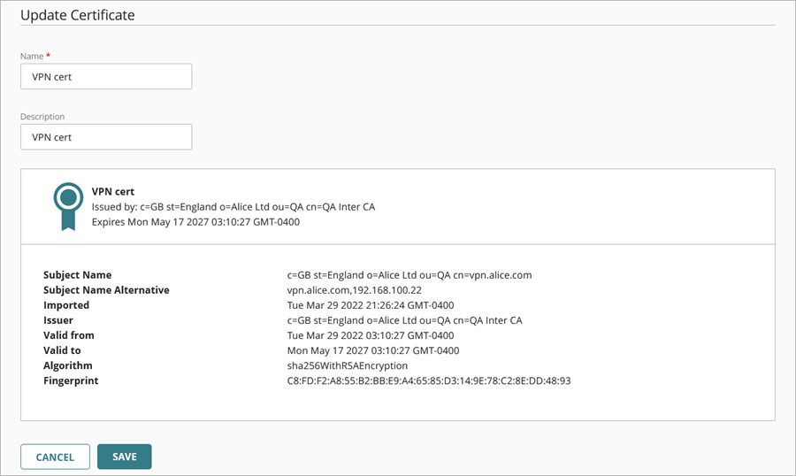Click the Fingerprint hex value
Viewport: 796px width, 476px height.
click(x=423, y=380)
